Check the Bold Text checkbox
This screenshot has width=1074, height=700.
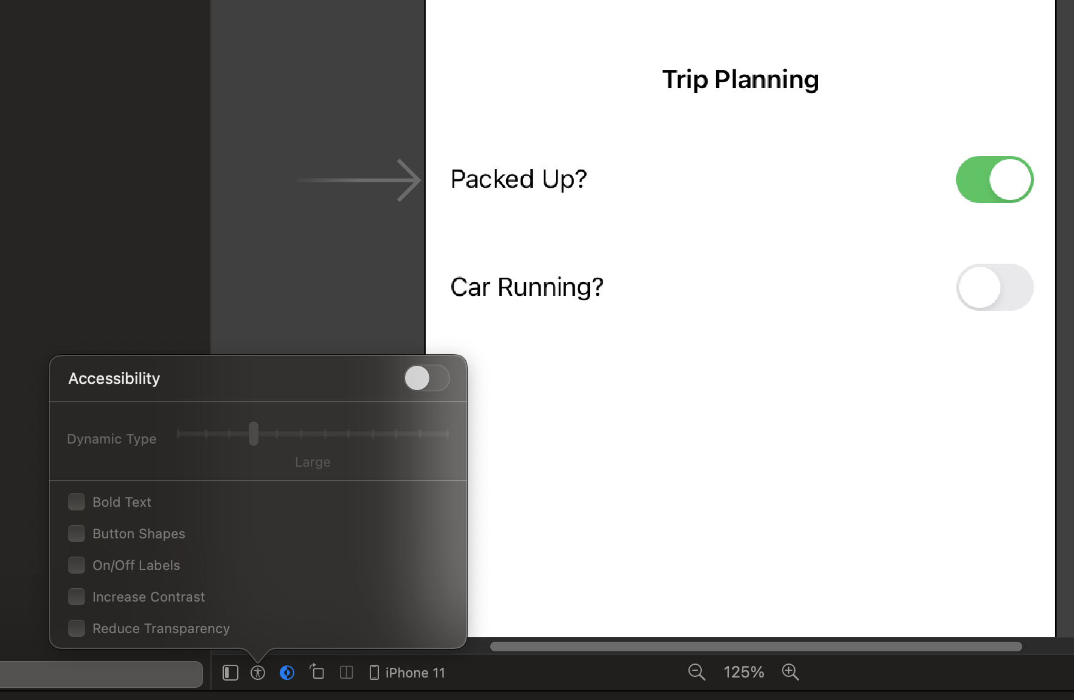(x=77, y=502)
